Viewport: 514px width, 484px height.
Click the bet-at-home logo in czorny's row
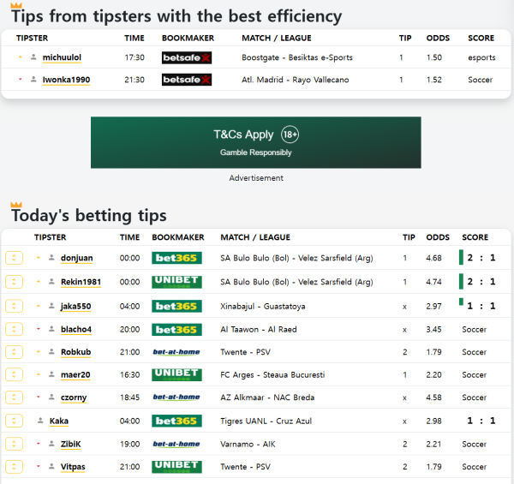pyautogui.click(x=176, y=397)
